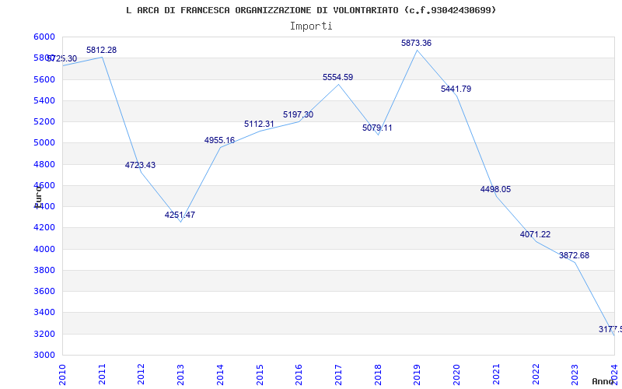Select the data label 4723.43
Image resolution: width=622 pixels, height=389 pixels.
point(141,165)
